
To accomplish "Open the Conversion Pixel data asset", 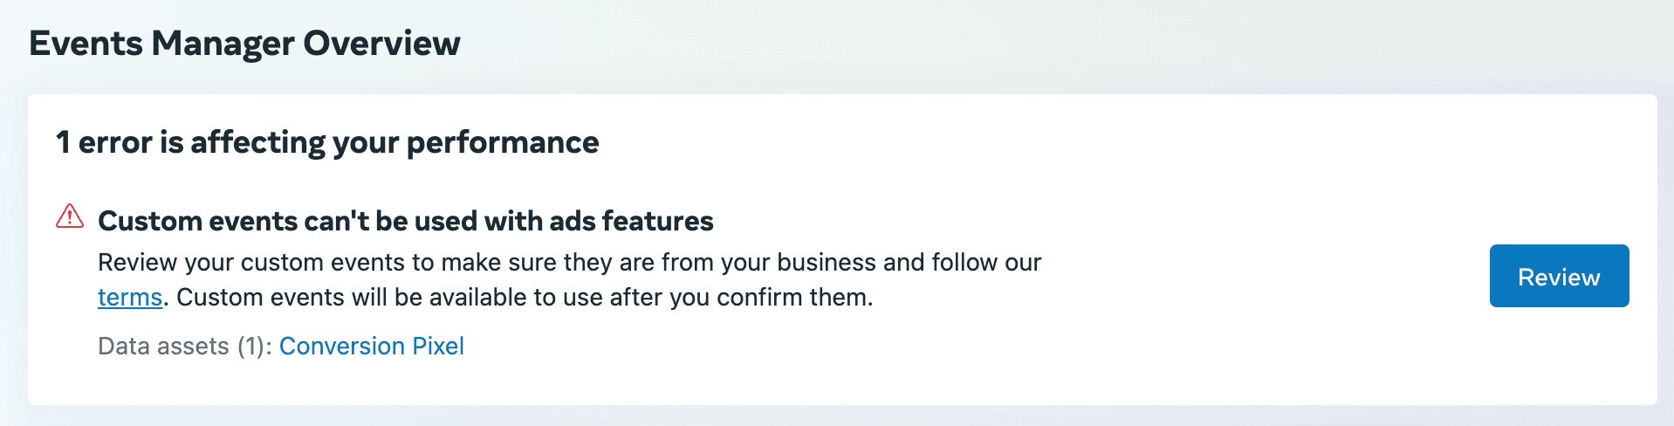I will [x=371, y=347].
